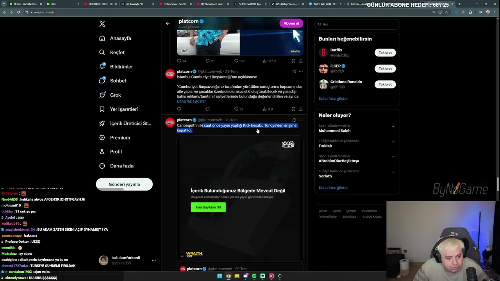The height and width of the screenshot is (281, 500).
Task: Open the Profil page
Action: tap(111, 152)
